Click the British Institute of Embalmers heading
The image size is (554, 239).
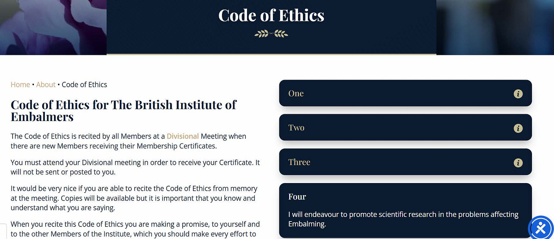coord(124,110)
